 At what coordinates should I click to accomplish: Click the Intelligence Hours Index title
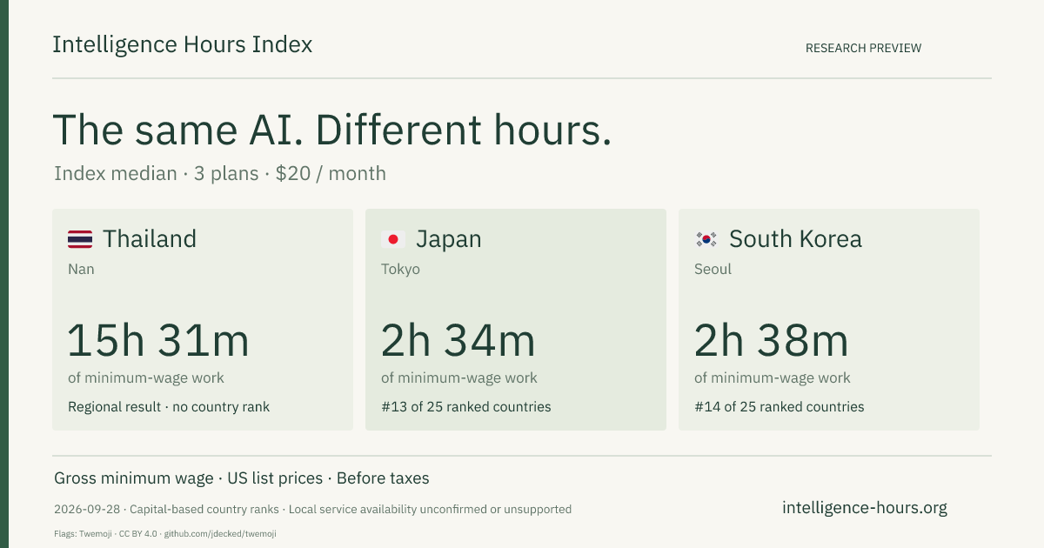pos(183,44)
